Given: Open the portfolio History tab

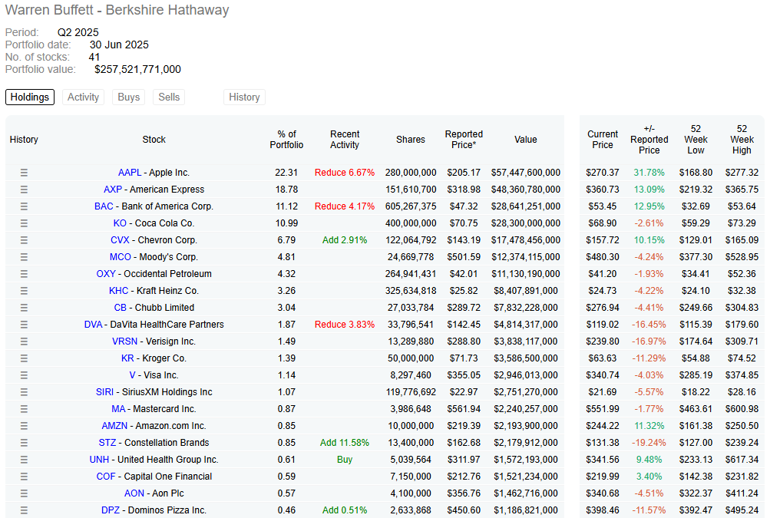Looking at the screenshot, I should click(x=244, y=97).
